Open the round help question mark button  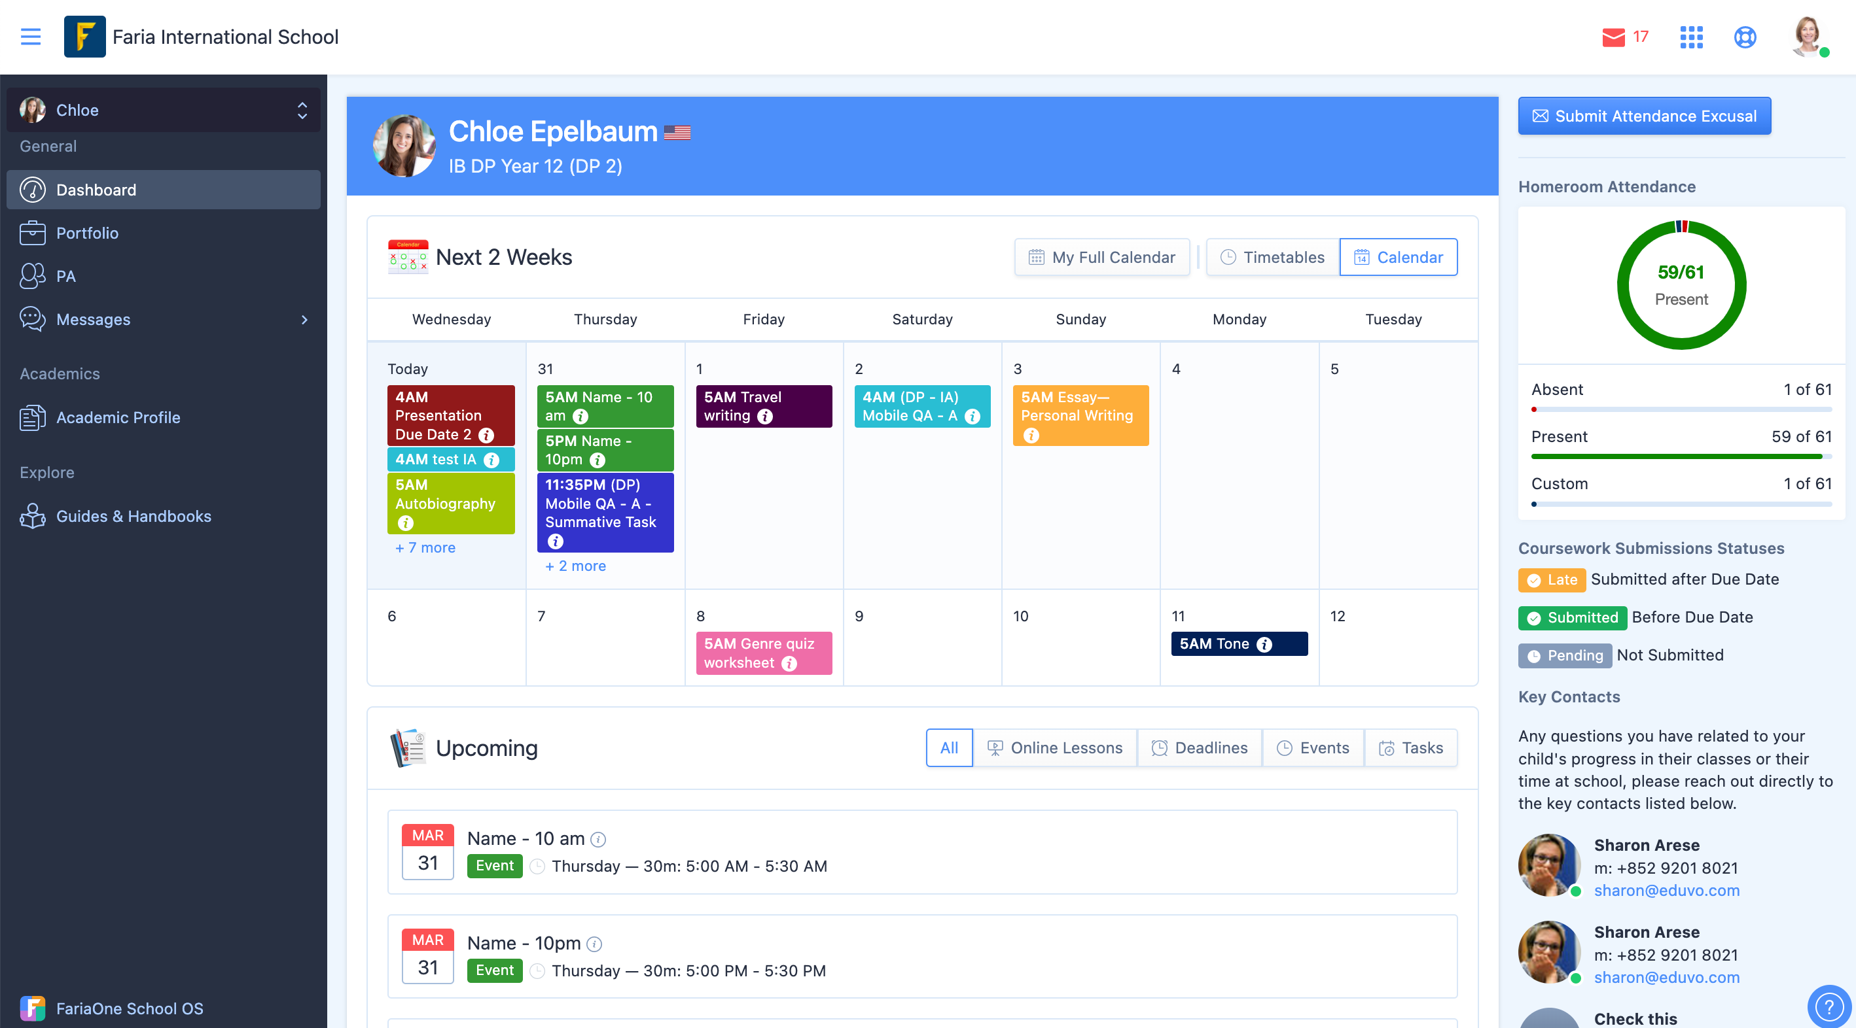pyautogui.click(x=1829, y=1006)
